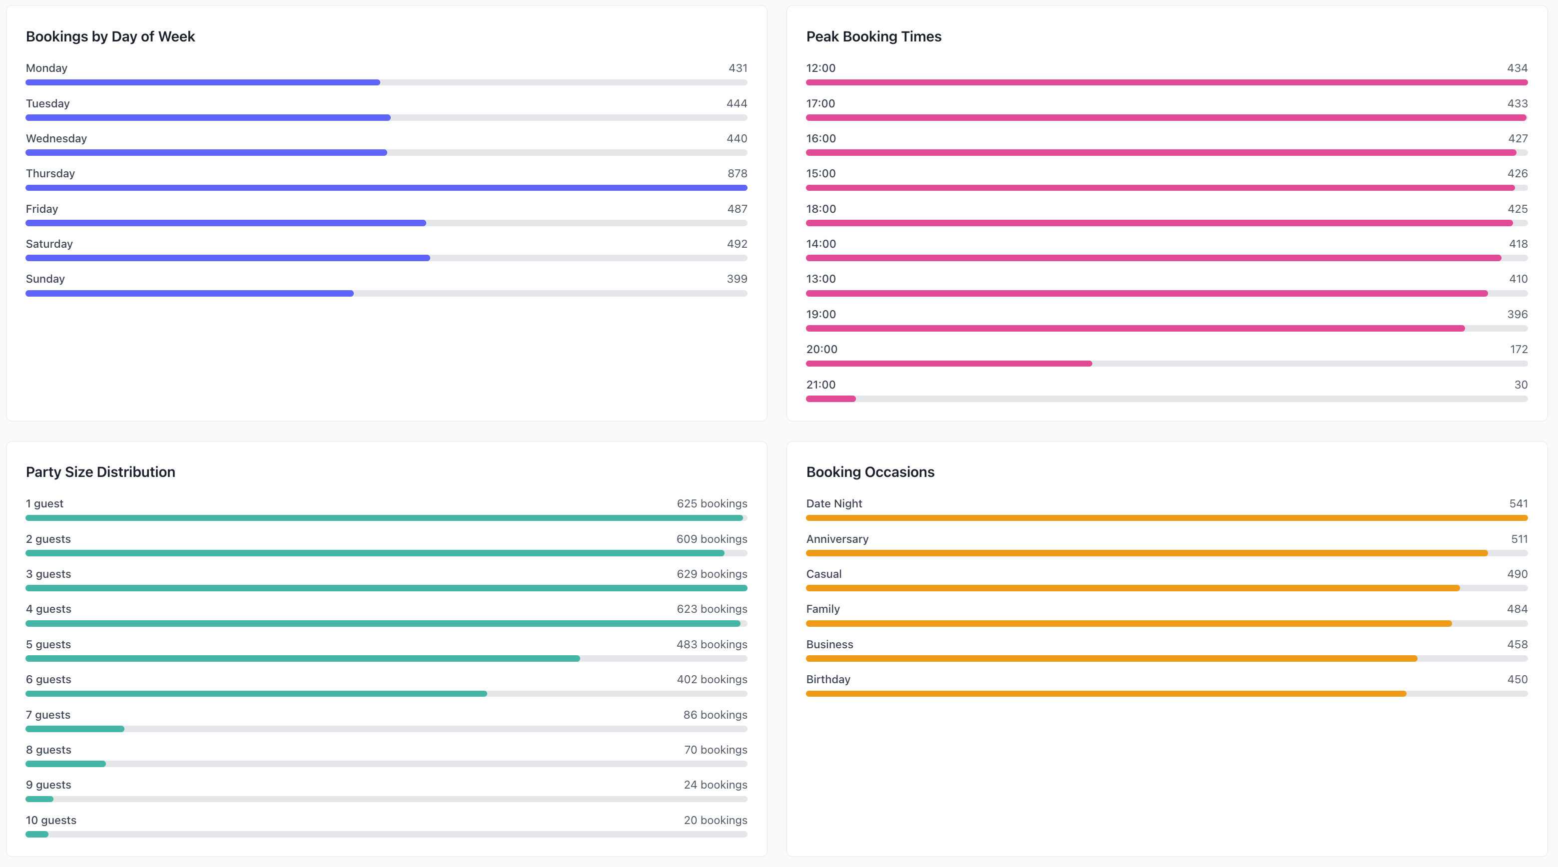Click the 629 bookings value for 3 guests
1558x867 pixels.
(712, 573)
